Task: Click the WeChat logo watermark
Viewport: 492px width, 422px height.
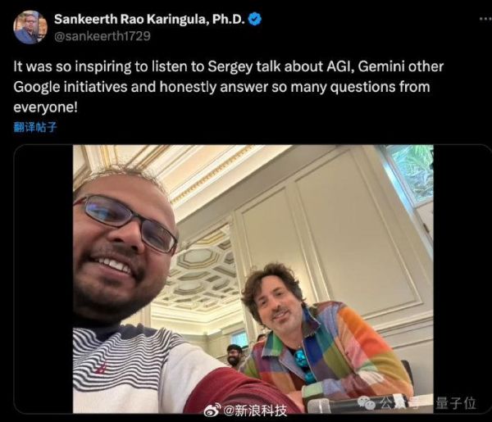Action: coord(367,402)
